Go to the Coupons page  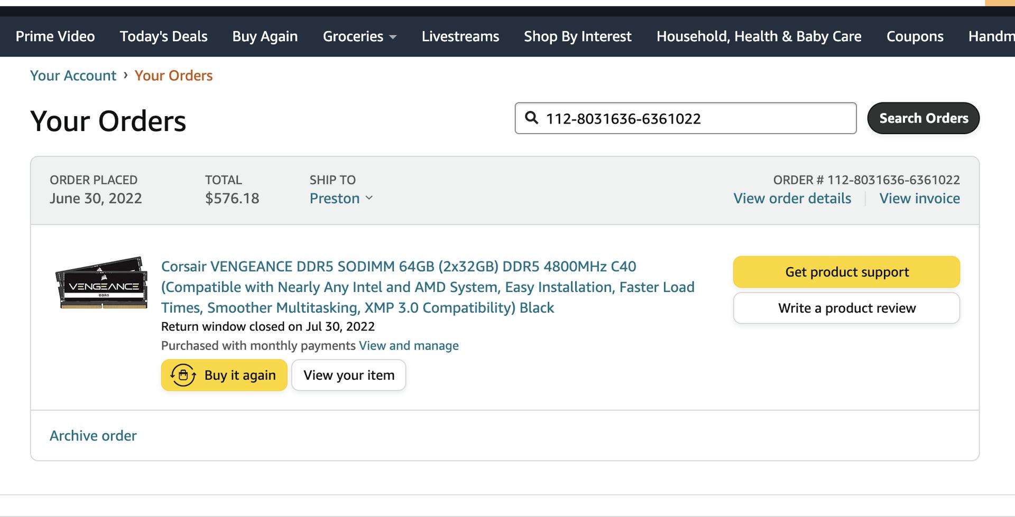tap(915, 36)
